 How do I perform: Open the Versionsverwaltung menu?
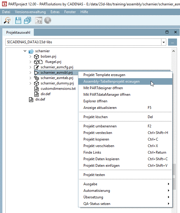[x=30, y=12]
